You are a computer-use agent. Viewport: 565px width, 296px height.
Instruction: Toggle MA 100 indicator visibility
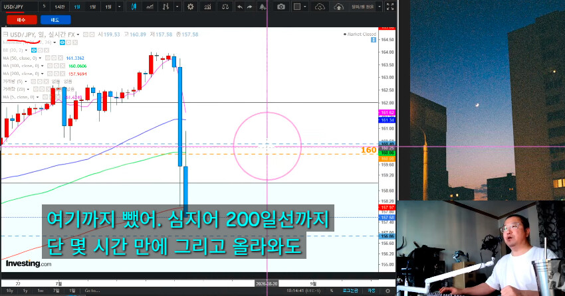50,66
